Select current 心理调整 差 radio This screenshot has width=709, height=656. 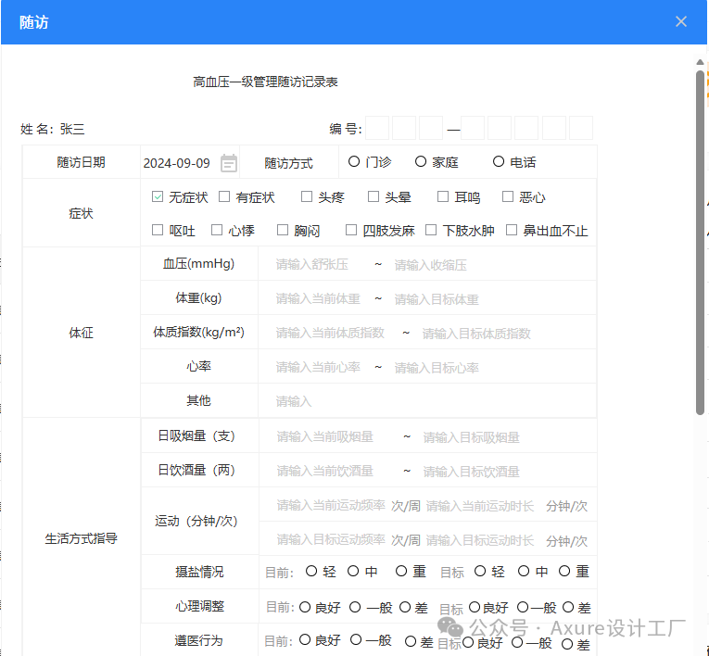pyautogui.click(x=405, y=607)
